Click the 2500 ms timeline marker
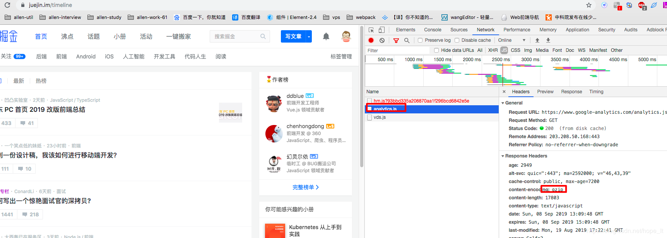The height and width of the screenshot is (238, 667). 501,60
